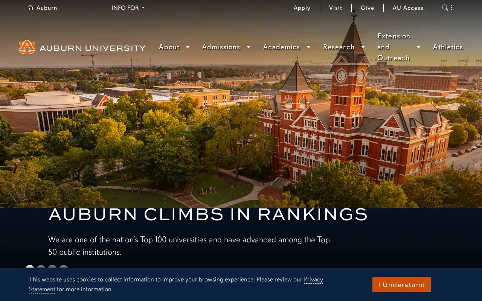This screenshot has width=482, height=301.
Task: Expand the Research submenu arrow
Action: click(363, 47)
